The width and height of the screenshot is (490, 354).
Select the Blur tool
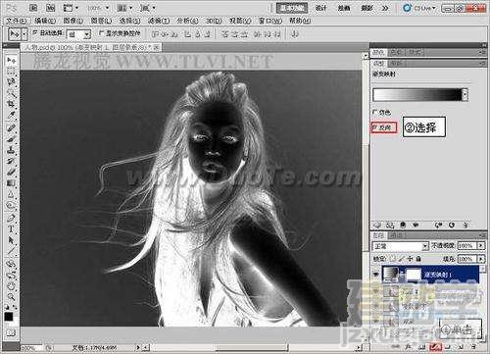click(x=11, y=194)
